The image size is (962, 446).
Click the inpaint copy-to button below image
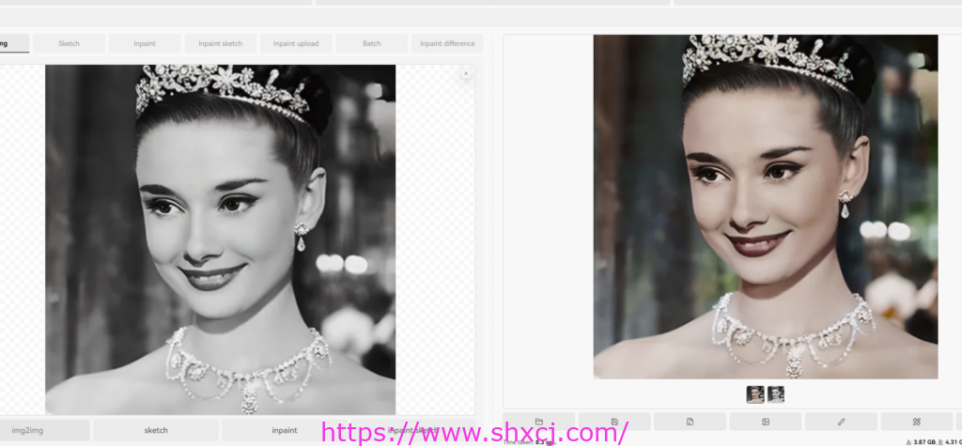[x=284, y=430]
